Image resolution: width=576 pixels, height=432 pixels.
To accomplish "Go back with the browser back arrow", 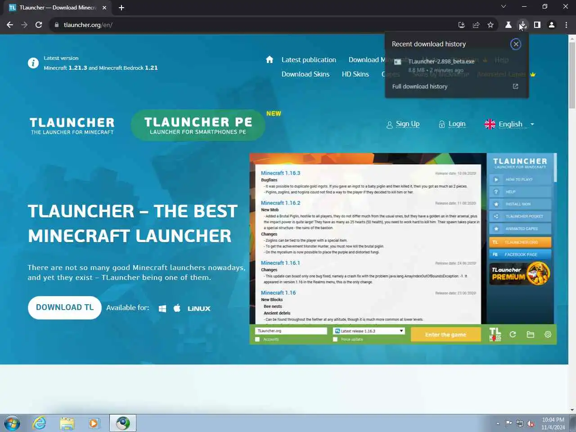I will pyautogui.click(x=10, y=25).
